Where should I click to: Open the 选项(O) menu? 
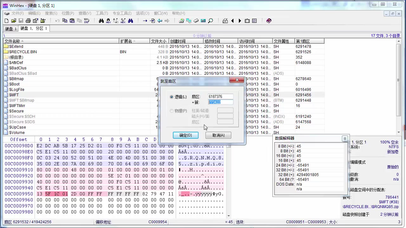(x=142, y=13)
